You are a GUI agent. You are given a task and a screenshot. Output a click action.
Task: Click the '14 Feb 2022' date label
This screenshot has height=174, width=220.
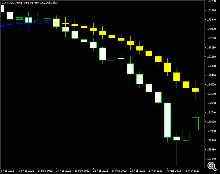(45, 171)
